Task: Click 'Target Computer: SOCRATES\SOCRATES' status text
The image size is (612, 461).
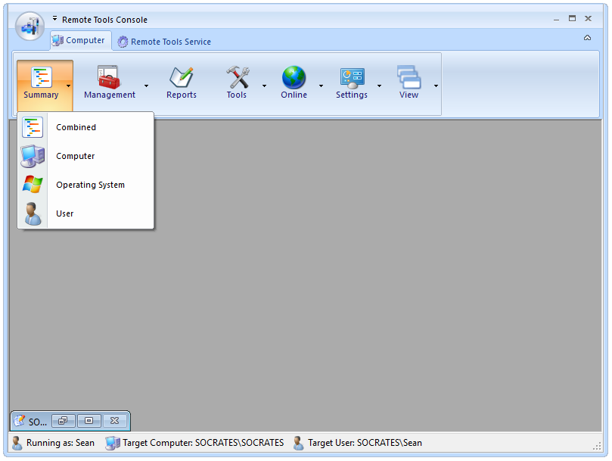Action: coord(203,443)
